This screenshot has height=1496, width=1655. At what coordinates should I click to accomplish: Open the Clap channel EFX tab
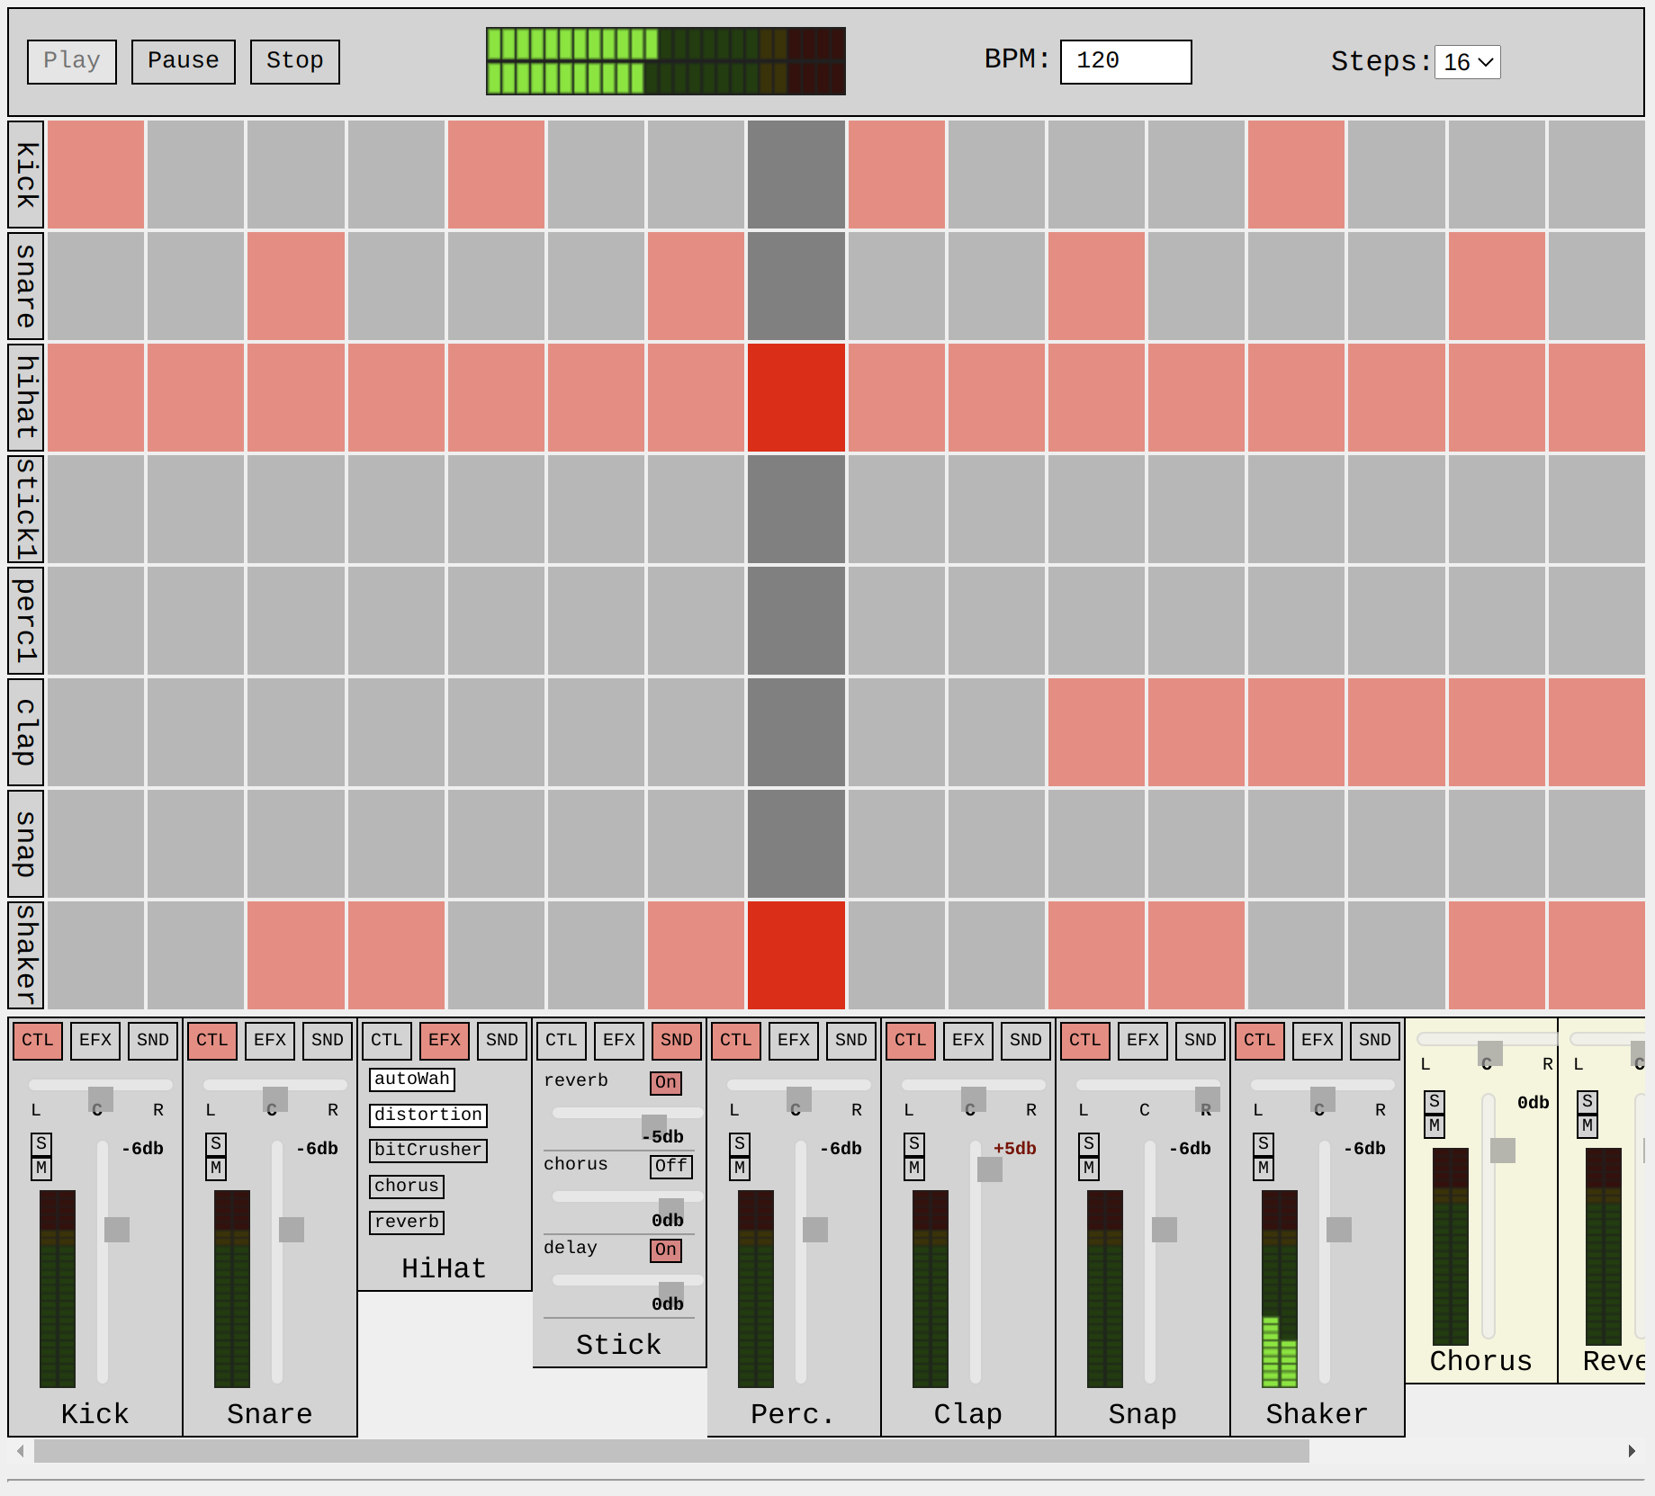(968, 1041)
